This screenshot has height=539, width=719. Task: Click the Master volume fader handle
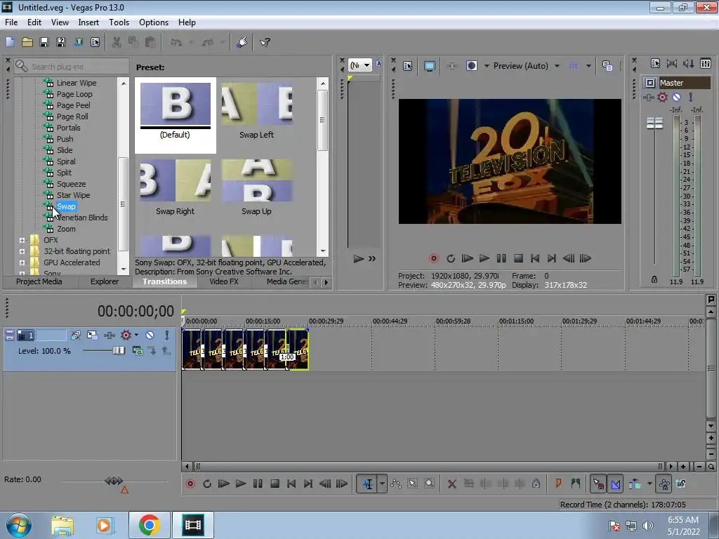(x=654, y=123)
